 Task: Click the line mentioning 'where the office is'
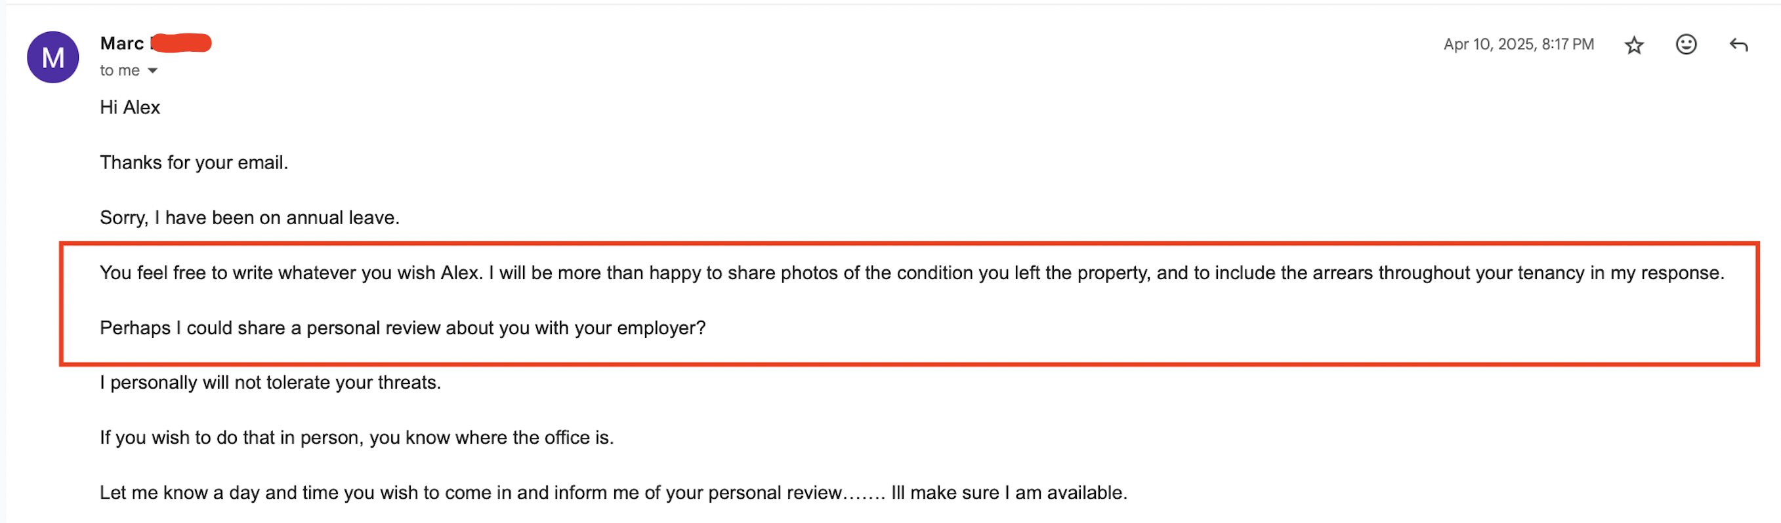(x=357, y=437)
